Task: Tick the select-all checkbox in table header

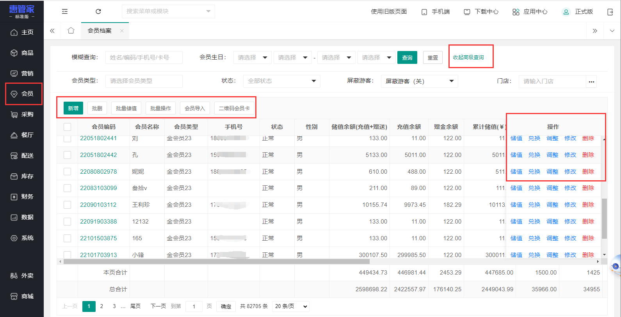Action: 68,127
